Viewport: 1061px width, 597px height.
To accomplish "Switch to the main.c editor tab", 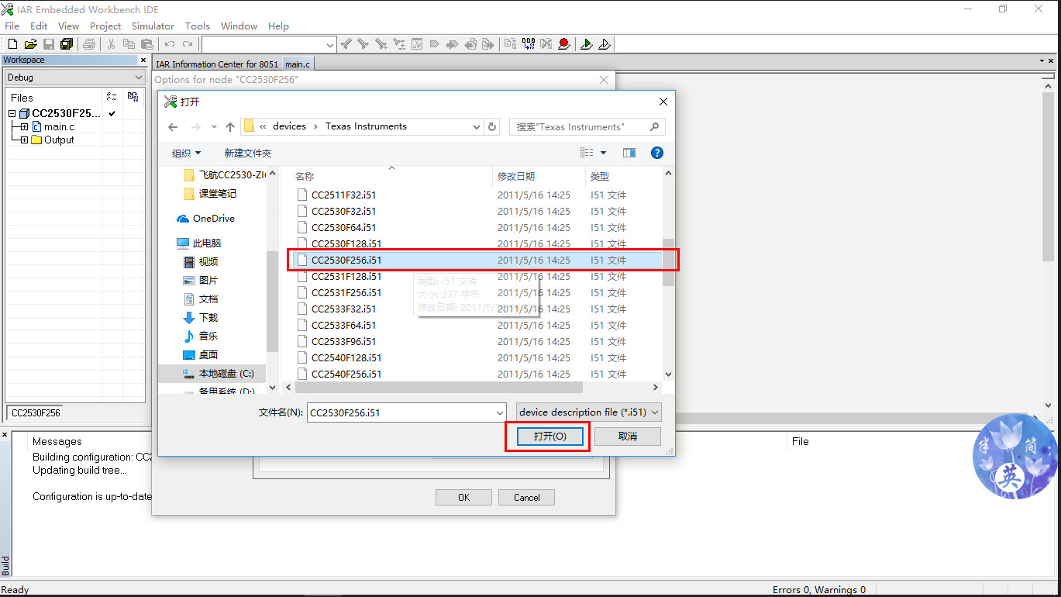I will pos(297,64).
